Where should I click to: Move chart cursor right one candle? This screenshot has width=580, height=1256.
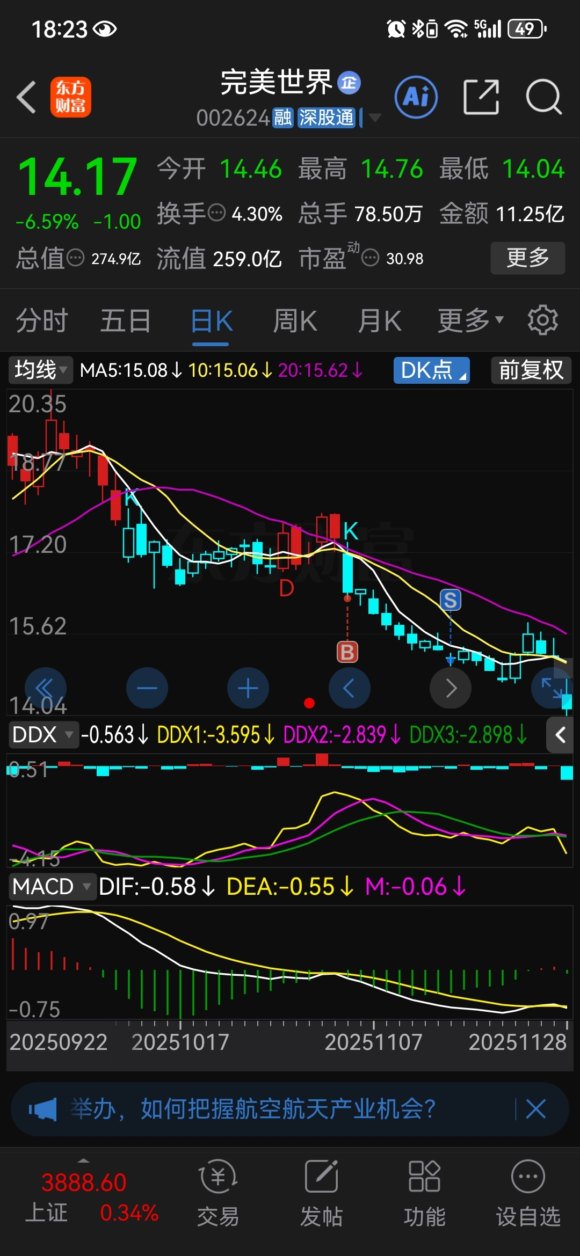click(451, 688)
